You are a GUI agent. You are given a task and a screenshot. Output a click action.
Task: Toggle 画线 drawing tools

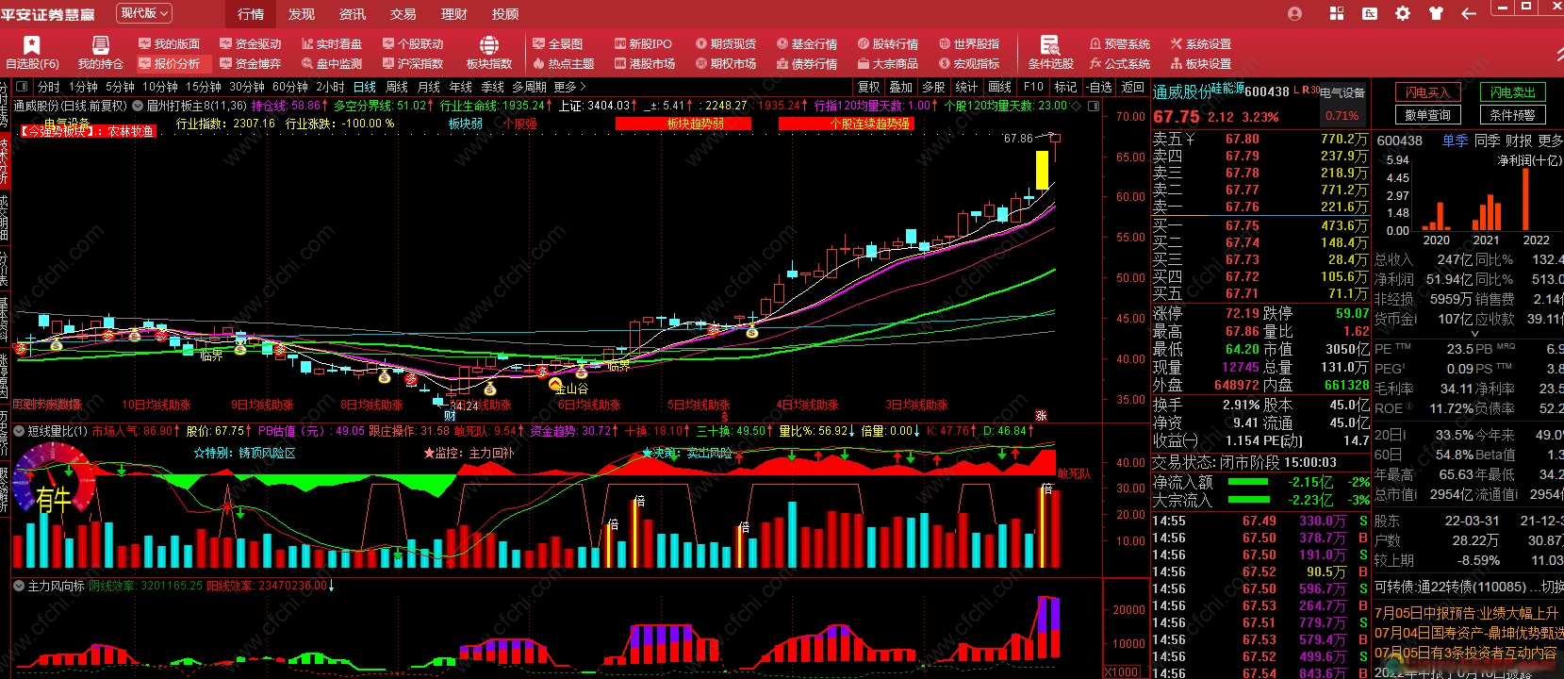pos(999,87)
